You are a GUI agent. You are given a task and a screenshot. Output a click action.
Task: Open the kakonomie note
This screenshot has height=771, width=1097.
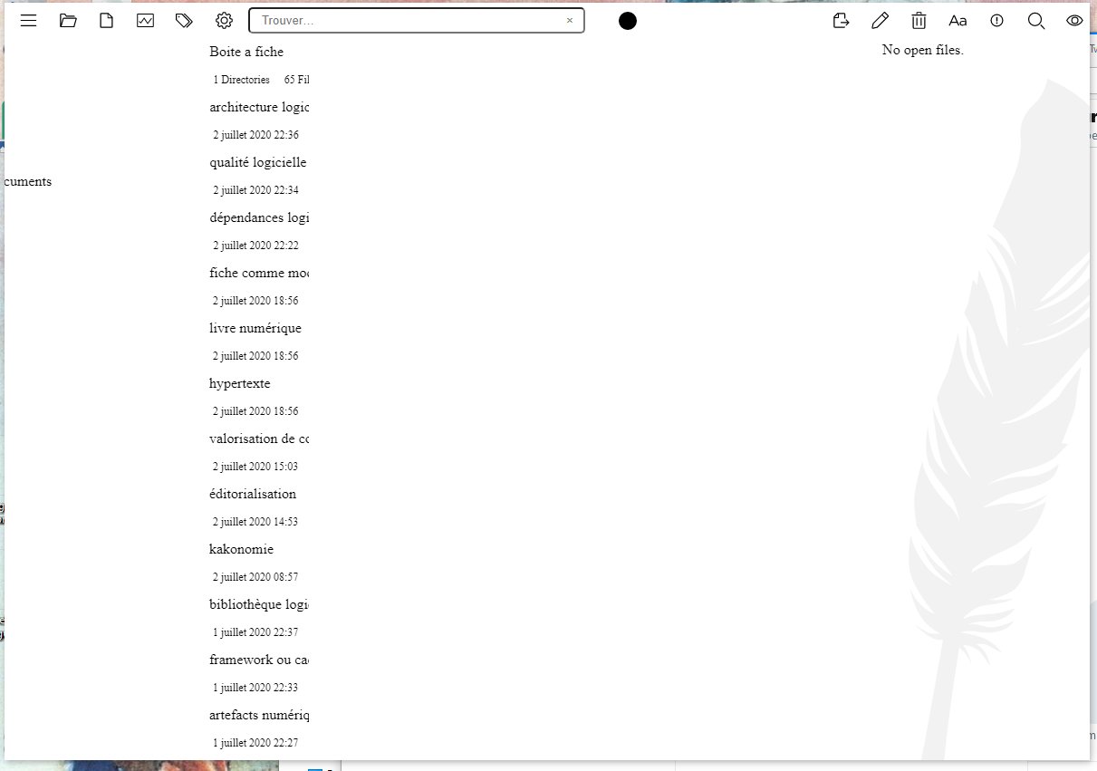pos(241,549)
